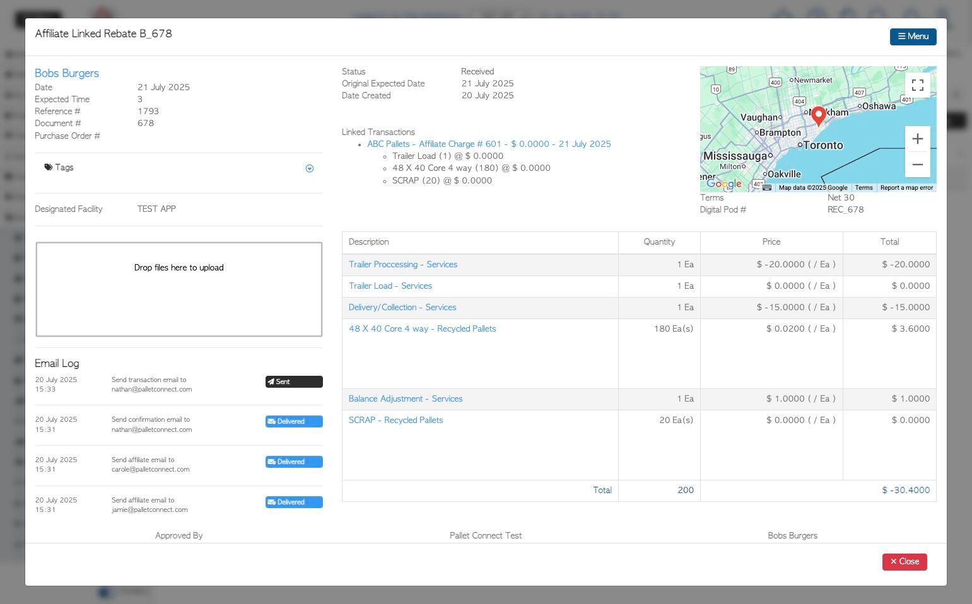The height and width of the screenshot is (604, 972).
Task: Open Balance Adjustment - Services item
Action: 406,398
